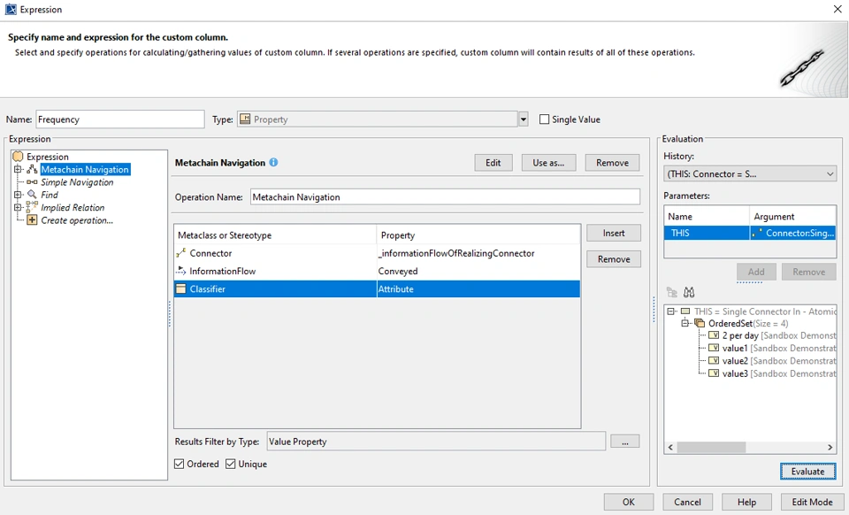
Task: Click the binoculars search icon in Evaluation
Action: 689,292
